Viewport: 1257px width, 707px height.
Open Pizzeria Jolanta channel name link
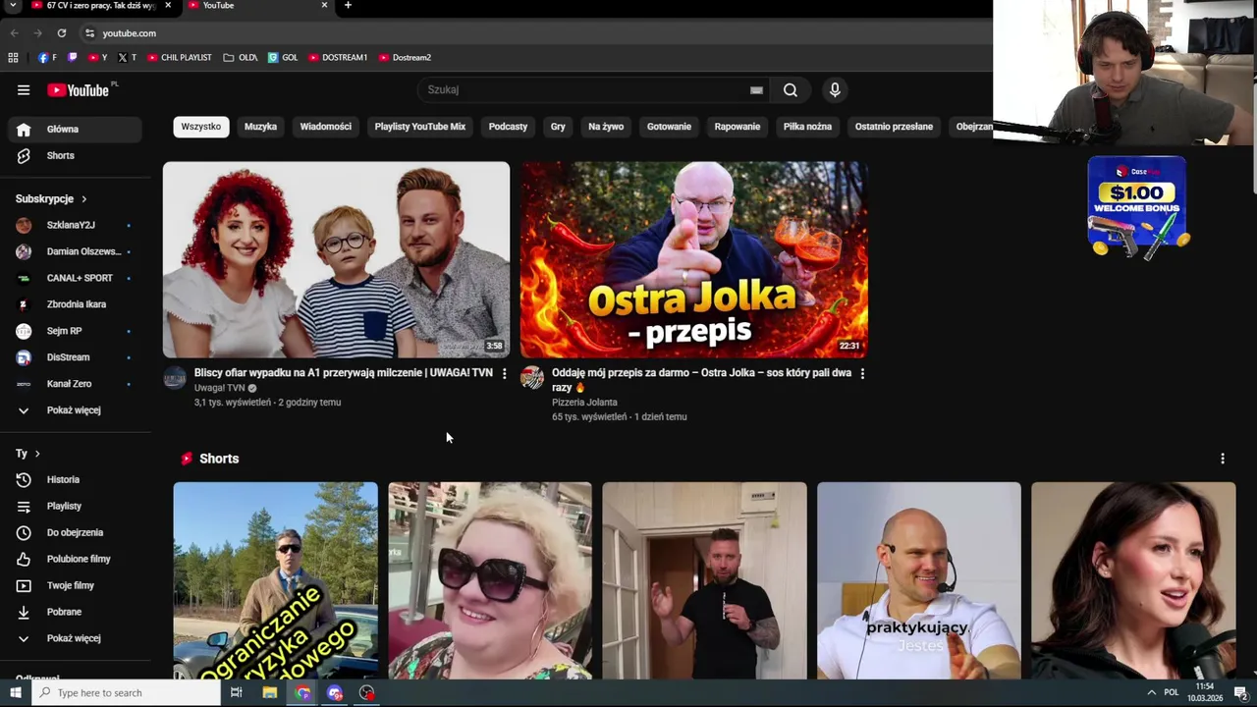pyautogui.click(x=584, y=403)
